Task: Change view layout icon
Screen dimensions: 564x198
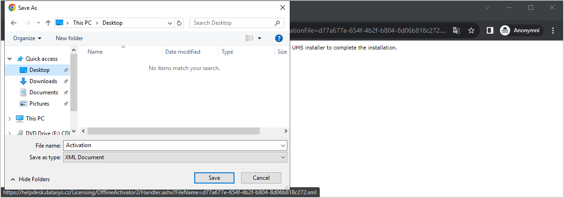Action: click(250, 38)
